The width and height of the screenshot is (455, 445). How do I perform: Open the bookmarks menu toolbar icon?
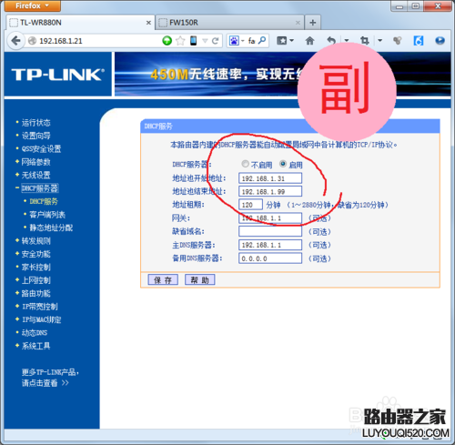285,40
